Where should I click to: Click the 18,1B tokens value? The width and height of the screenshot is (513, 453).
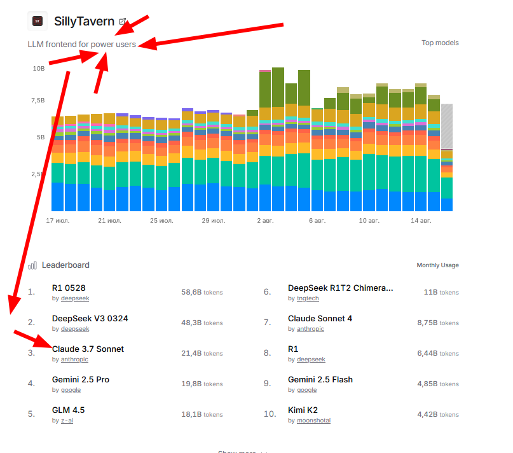[x=202, y=414]
